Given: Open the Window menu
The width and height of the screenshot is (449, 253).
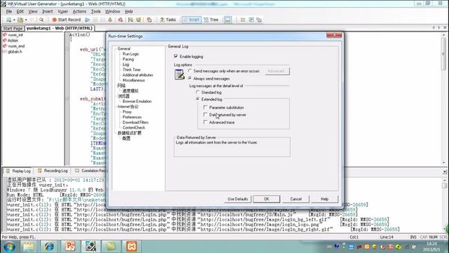Looking at the screenshot, I should coord(113,12).
